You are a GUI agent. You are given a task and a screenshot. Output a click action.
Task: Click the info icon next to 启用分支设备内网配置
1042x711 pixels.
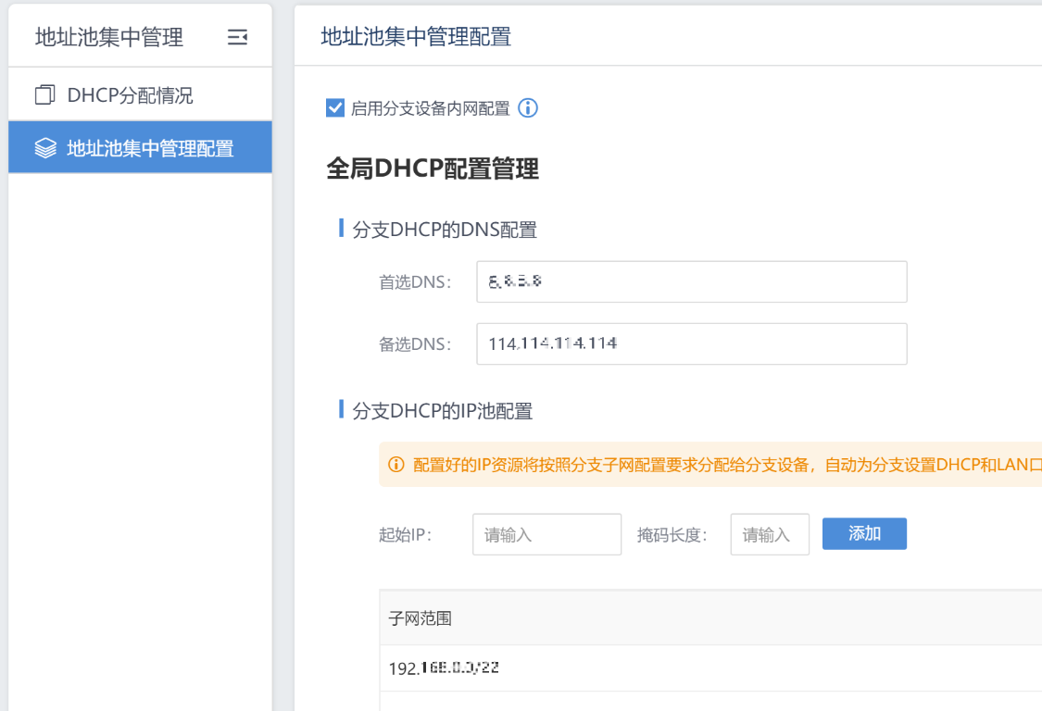click(x=527, y=108)
